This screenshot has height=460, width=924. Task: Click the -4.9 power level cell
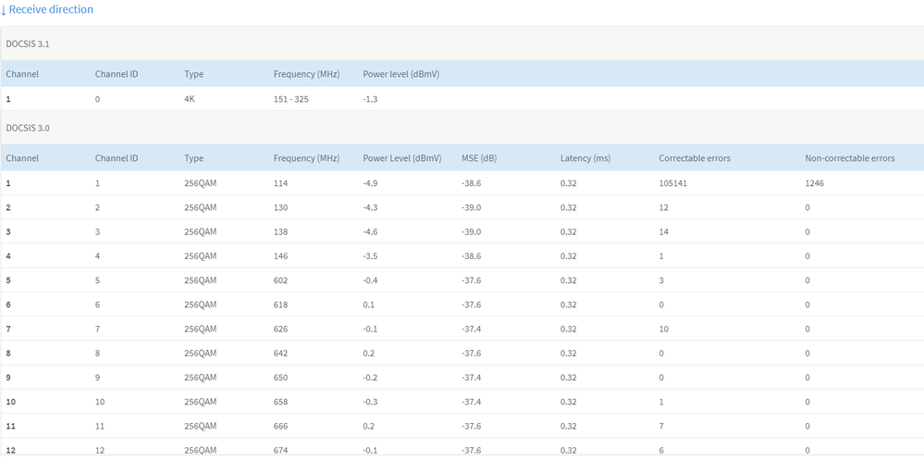tap(371, 183)
